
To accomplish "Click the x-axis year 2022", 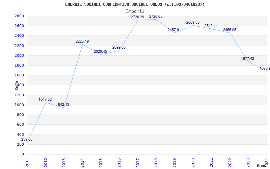I will click(230, 163).
